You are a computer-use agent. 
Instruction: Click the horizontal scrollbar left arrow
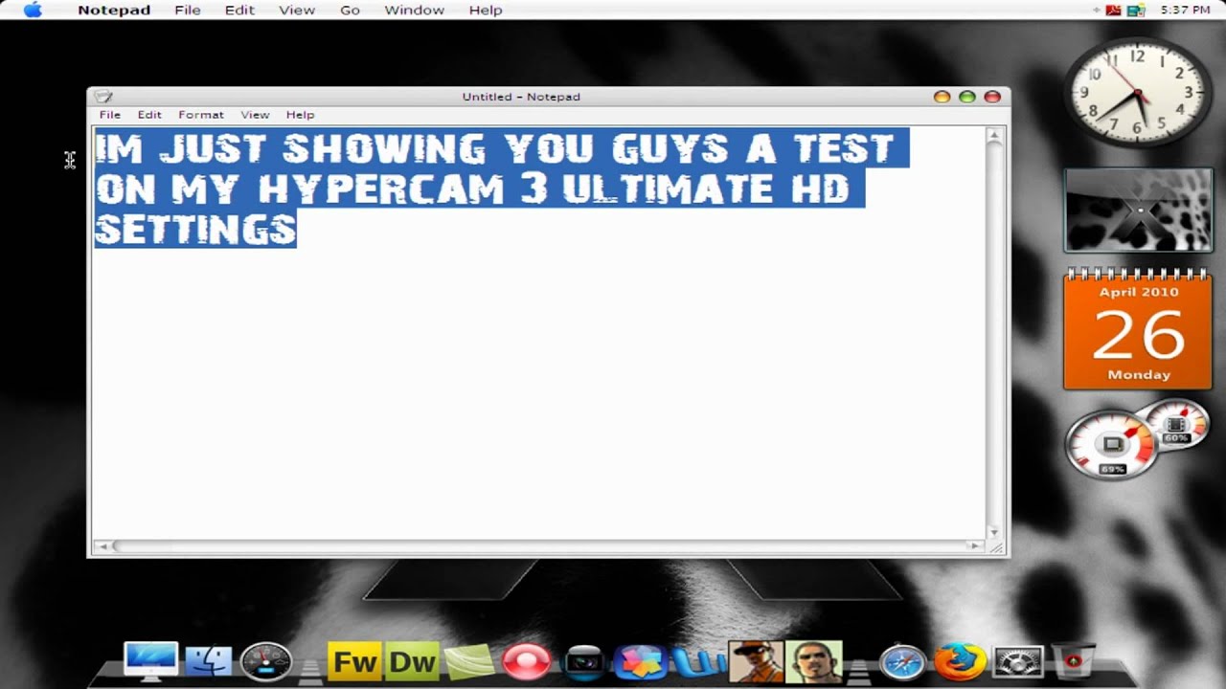102,546
